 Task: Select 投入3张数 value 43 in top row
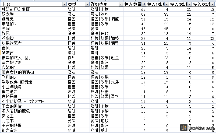tap(203, 9)
